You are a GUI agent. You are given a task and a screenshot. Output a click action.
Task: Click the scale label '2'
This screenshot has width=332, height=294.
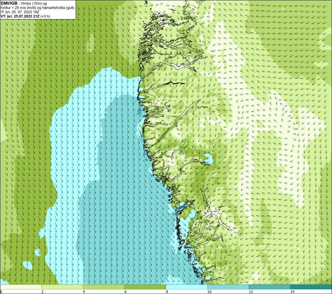pyautogui.click(x=42, y=292)
